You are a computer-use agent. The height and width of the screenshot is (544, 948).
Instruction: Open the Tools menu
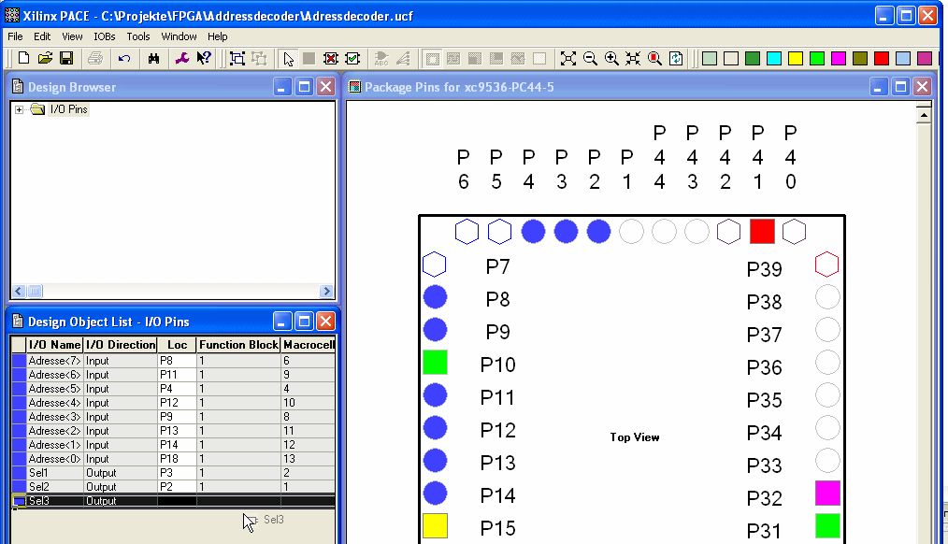coord(137,36)
